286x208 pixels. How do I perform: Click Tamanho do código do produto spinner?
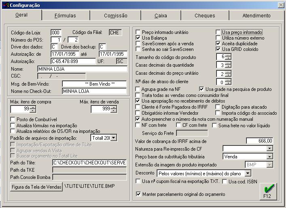pyautogui.click(x=228, y=57)
